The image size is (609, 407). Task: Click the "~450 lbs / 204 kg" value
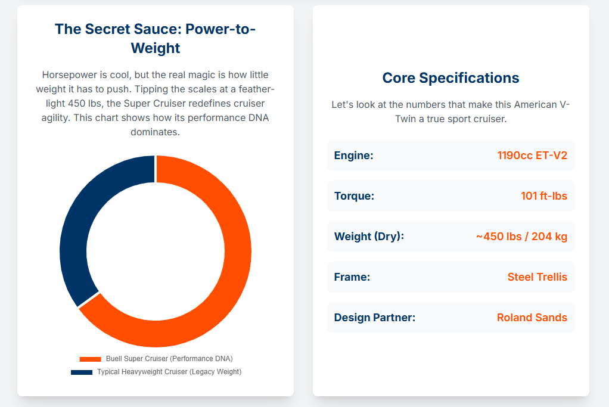[521, 237]
